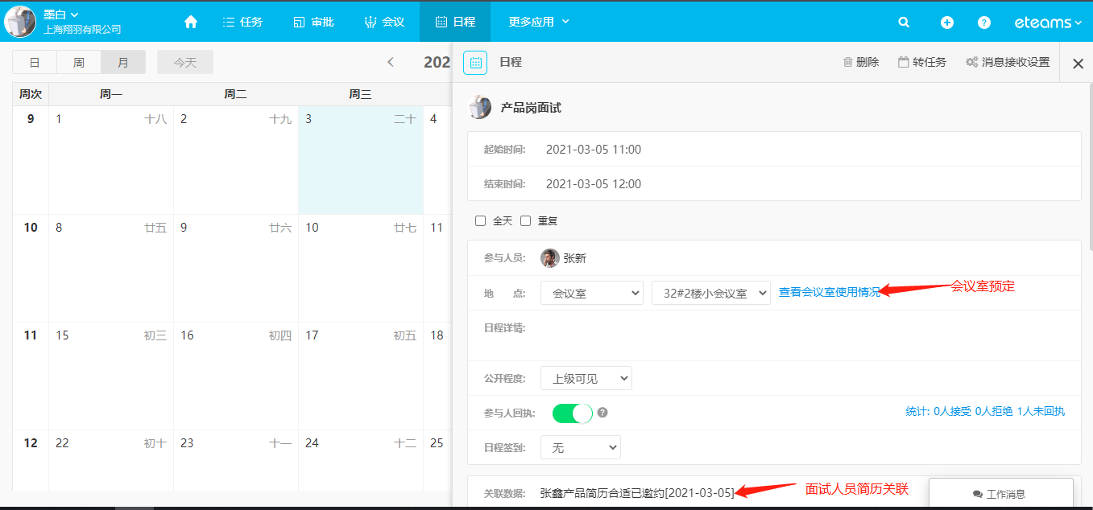Click the 上海翔羽有限公司 company name

tap(82, 29)
